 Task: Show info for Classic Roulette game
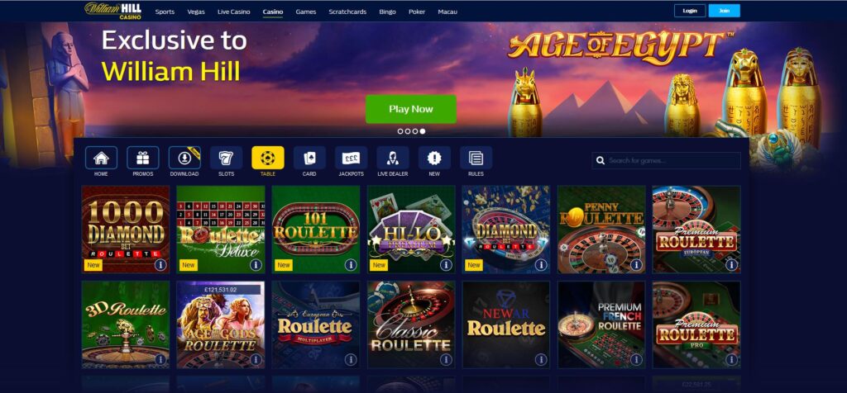[x=446, y=360]
